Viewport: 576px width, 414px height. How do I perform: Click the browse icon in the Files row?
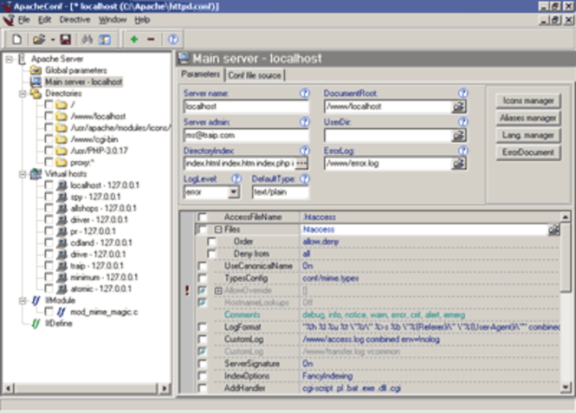point(553,230)
